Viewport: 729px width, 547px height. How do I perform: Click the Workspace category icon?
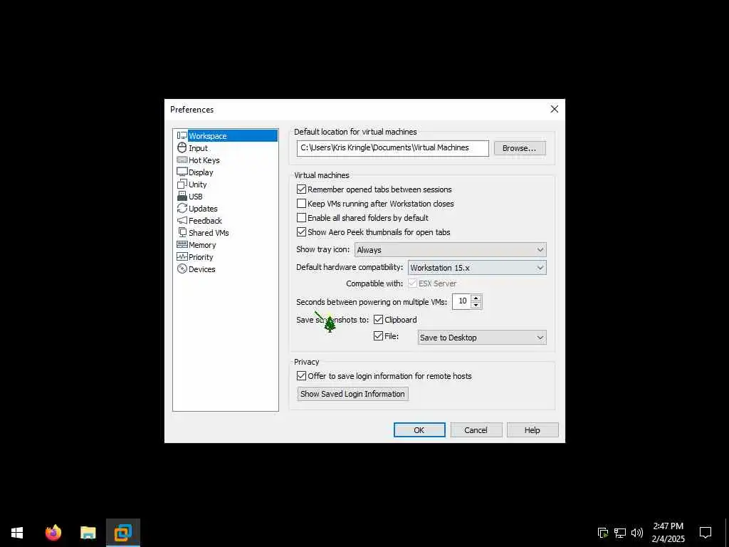tap(182, 136)
